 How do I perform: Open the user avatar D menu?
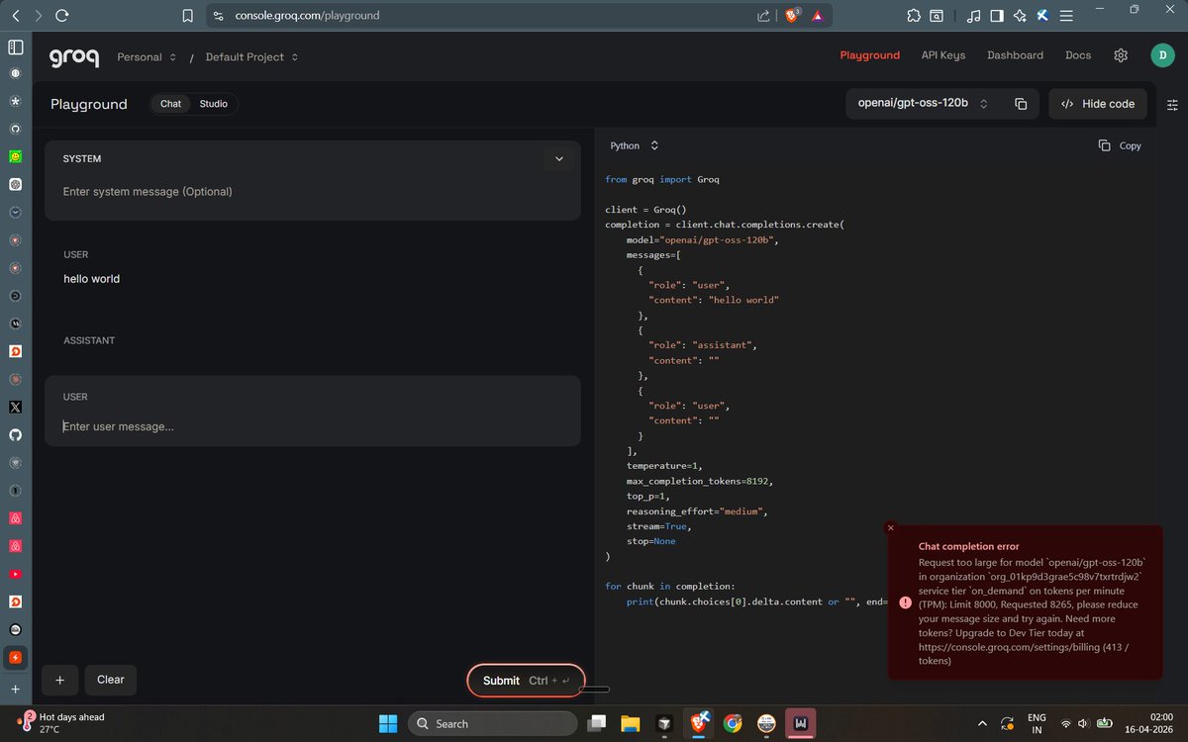click(x=1162, y=55)
